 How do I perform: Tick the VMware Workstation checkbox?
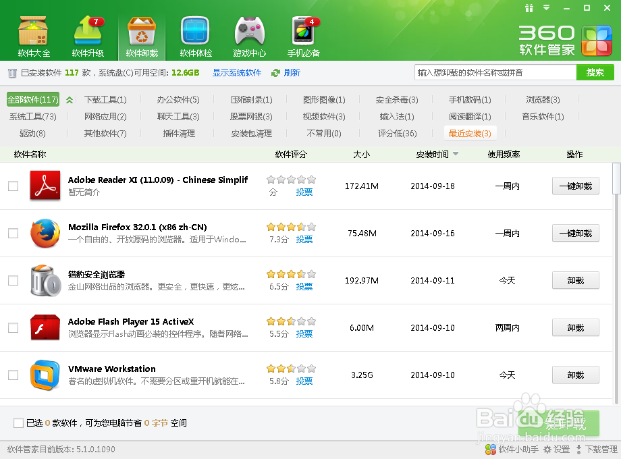coord(12,375)
